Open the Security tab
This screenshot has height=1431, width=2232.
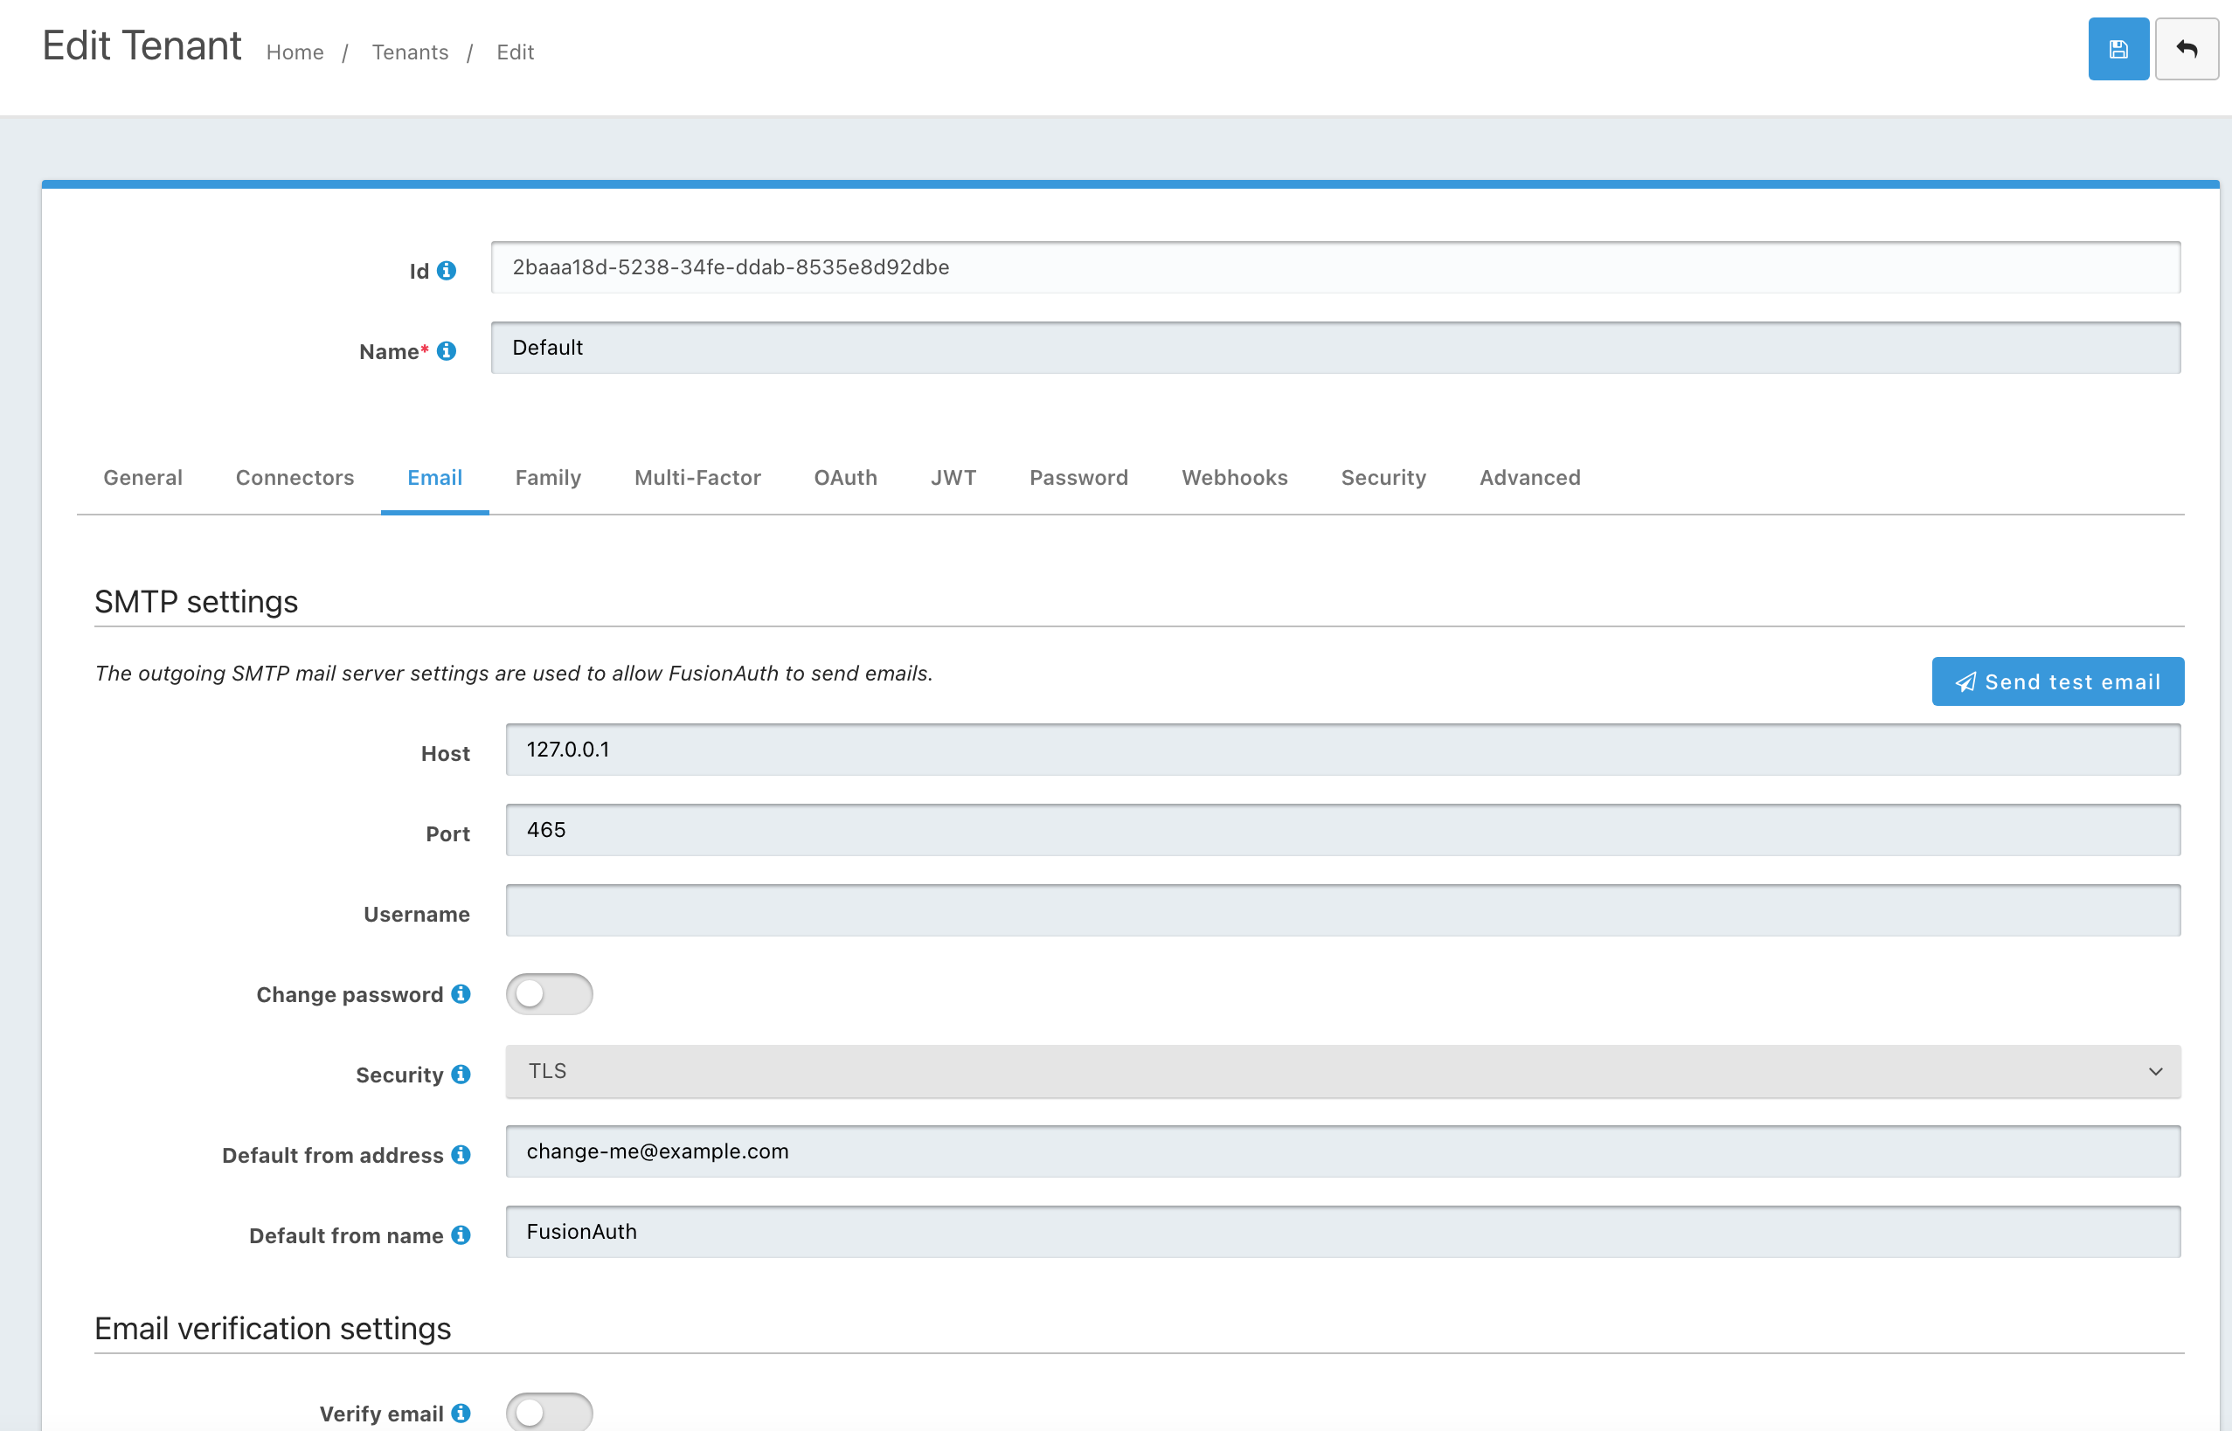(1383, 478)
